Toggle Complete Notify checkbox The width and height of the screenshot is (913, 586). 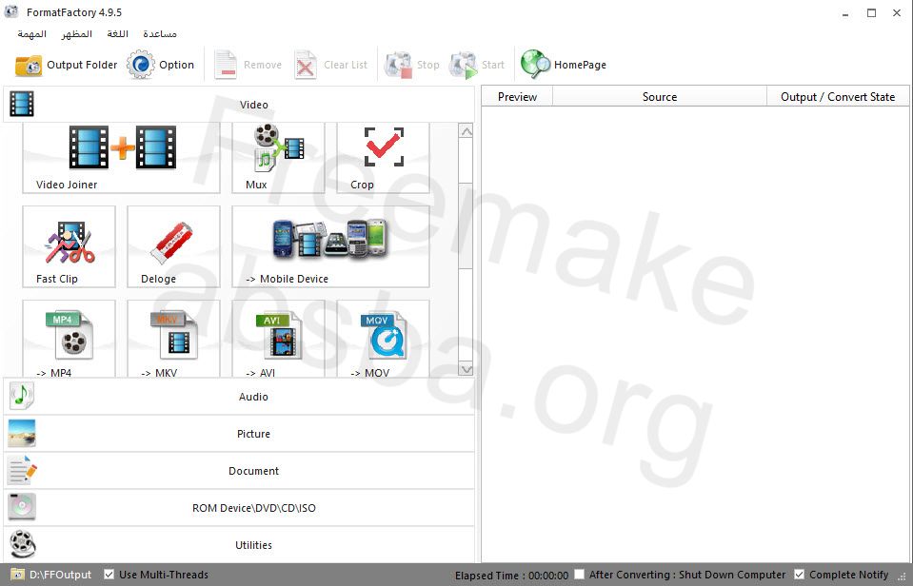click(800, 575)
